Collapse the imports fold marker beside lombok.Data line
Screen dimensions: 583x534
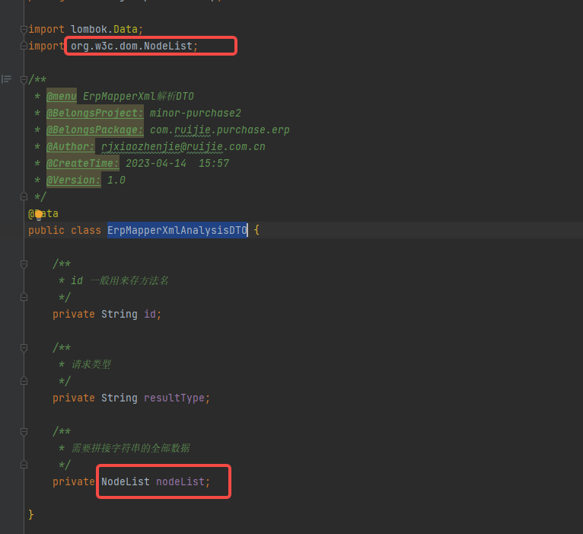(24, 29)
